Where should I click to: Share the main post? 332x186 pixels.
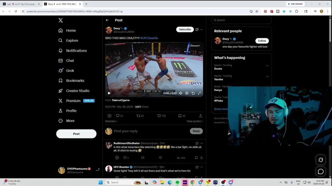[x=200, y=116]
